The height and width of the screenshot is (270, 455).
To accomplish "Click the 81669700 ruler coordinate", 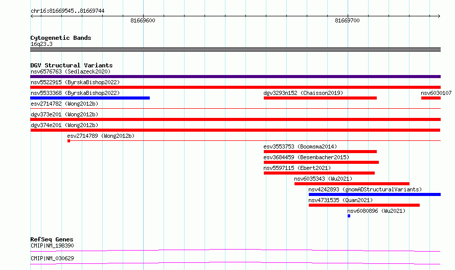I will (x=347, y=20).
